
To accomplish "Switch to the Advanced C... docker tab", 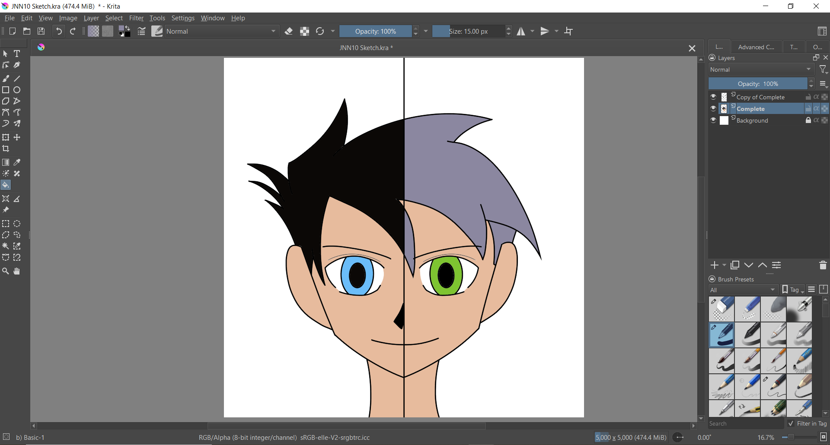I will click(756, 47).
